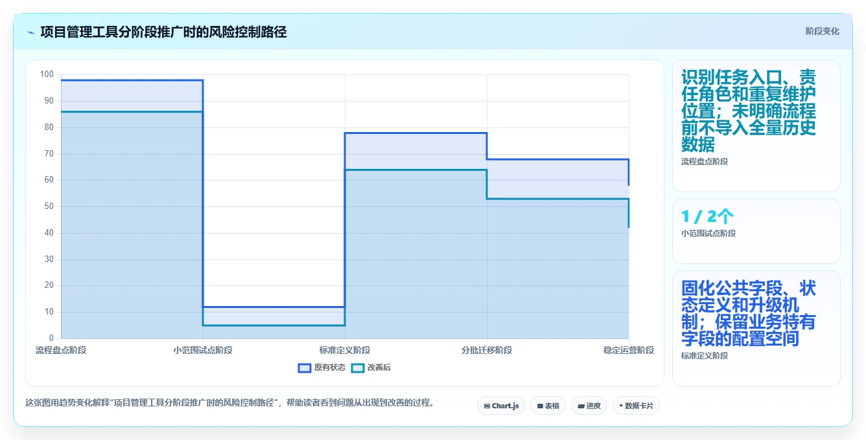Click the 数据卡片 pill button
The image size is (866, 440).
636,406
